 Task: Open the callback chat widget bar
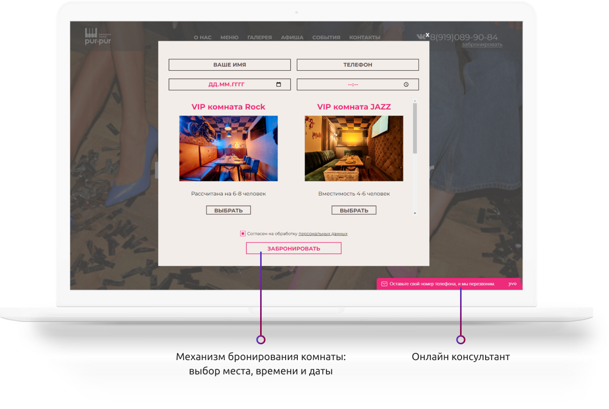(449, 284)
